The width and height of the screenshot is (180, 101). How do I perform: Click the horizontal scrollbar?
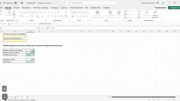coord(144,97)
